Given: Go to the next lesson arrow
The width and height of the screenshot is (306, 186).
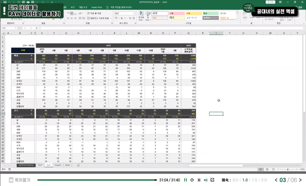Looking at the screenshot, I should coord(300,180).
